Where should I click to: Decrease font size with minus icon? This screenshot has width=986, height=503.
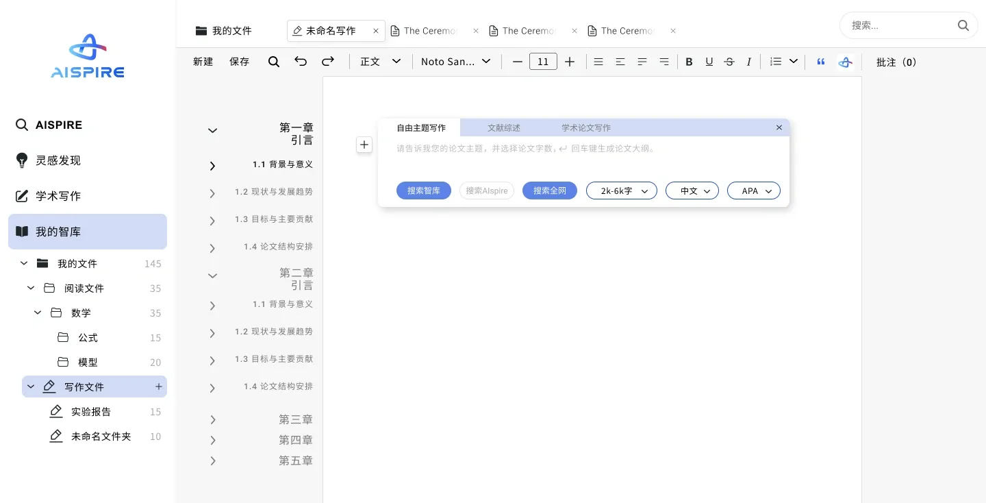point(518,62)
